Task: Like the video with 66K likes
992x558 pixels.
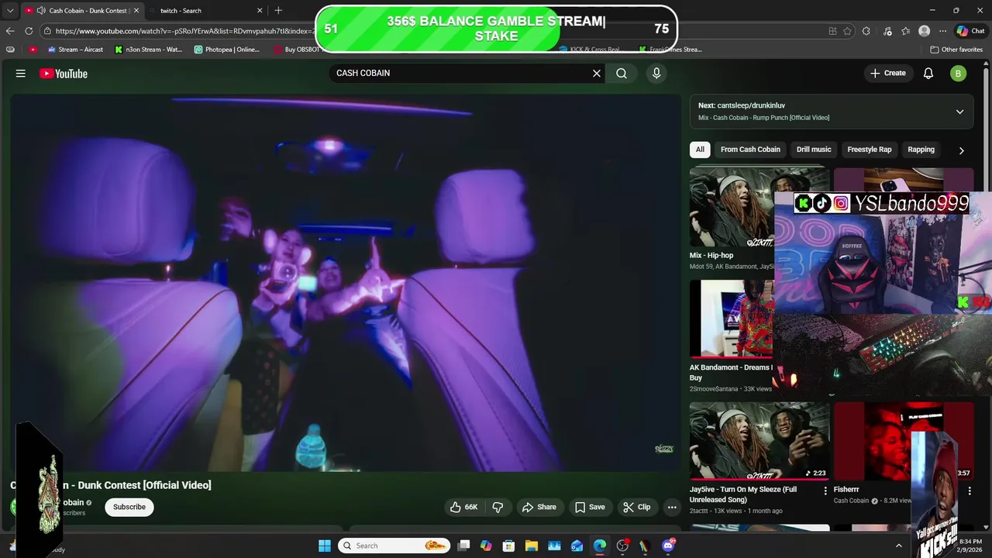Action: pyautogui.click(x=463, y=507)
